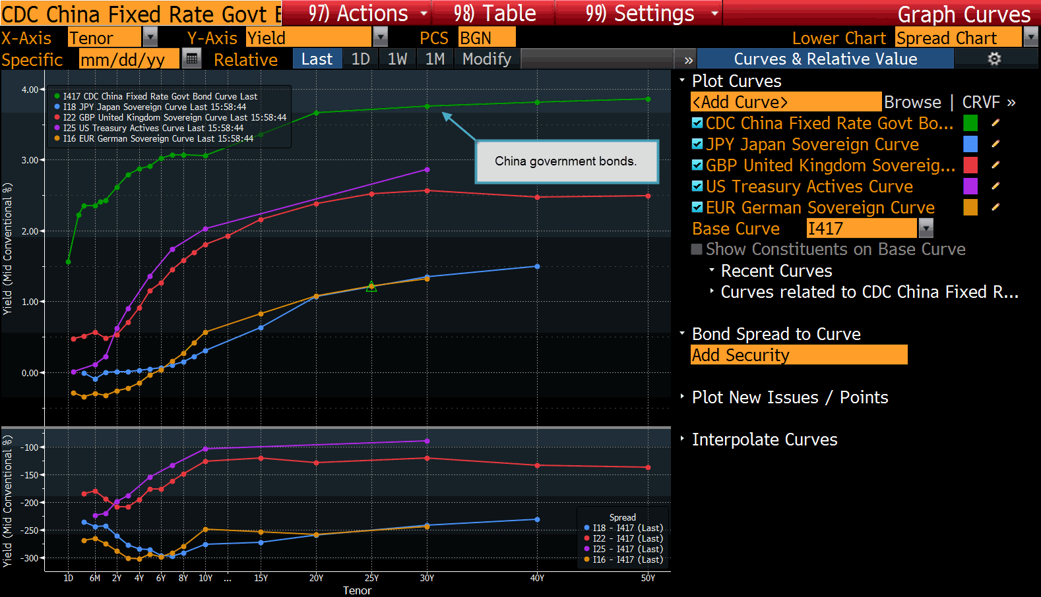This screenshot has height=597, width=1041.
Task: Click the CRVF double-arrow link
Action: 989,102
